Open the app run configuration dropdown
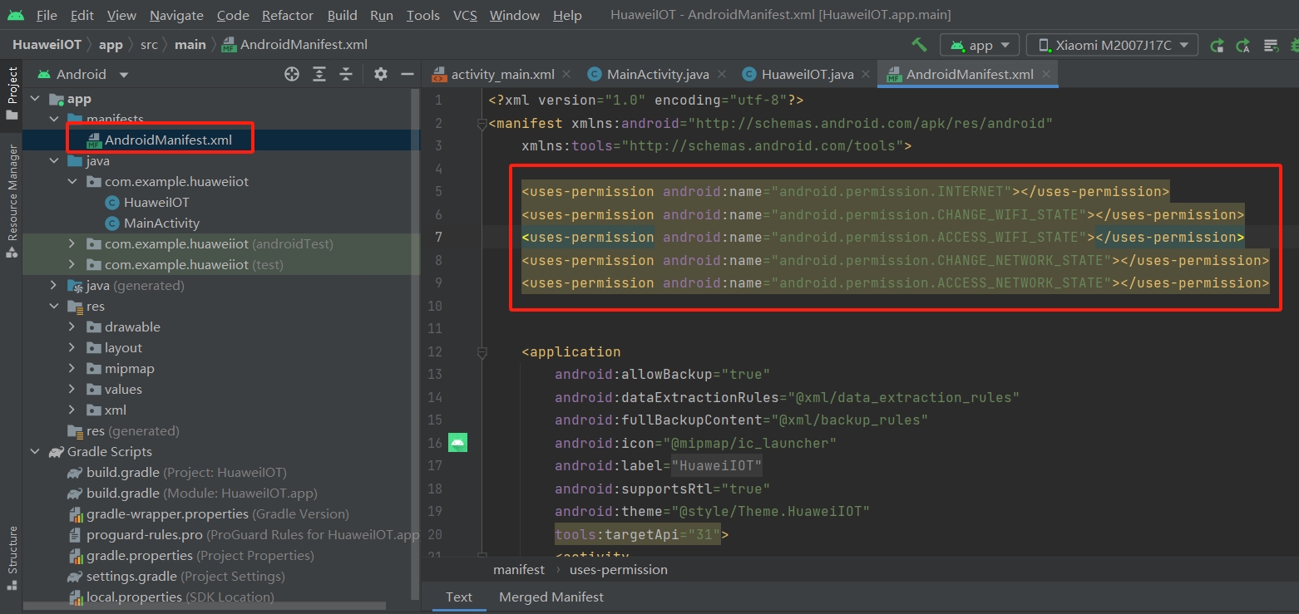 tap(980, 46)
